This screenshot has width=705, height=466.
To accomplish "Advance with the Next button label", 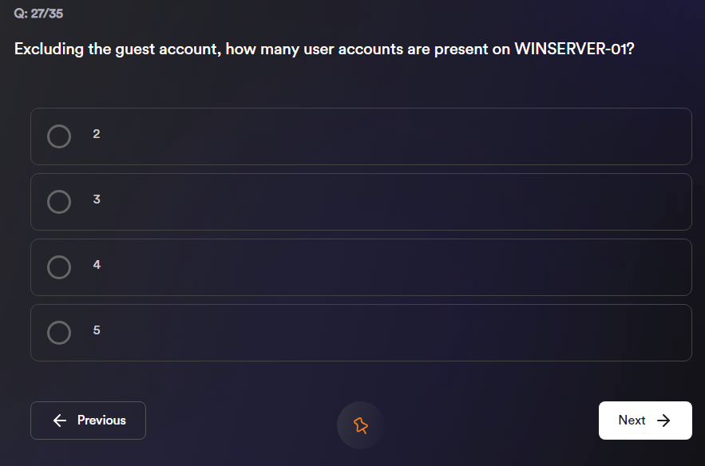I will click(632, 421).
